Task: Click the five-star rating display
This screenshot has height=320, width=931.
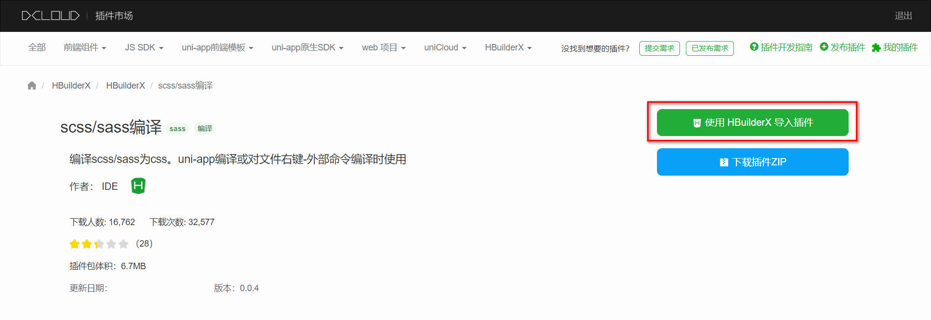Action: point(99,244)
